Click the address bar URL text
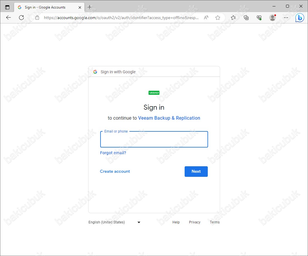 point(121,18)
